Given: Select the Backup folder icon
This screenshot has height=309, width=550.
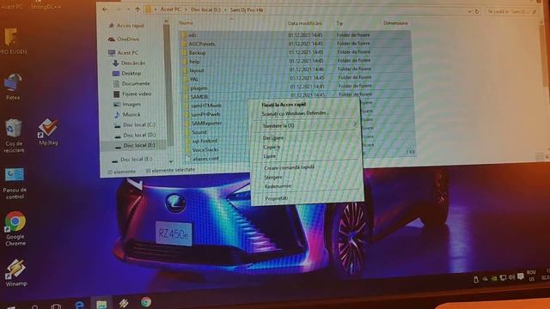Looking at the screenshot, I should 184,53.
